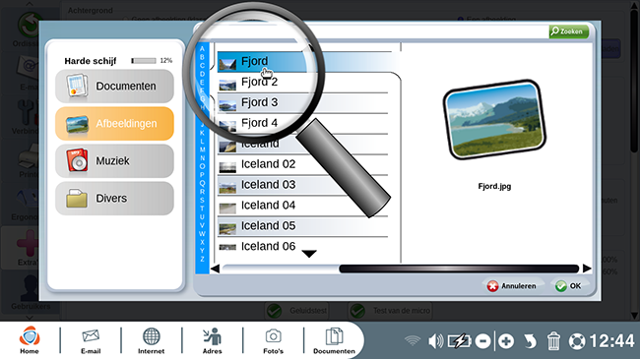This screenshot has width=640, height=359.
Task: Select the Divers folder category
Action: [114, 199]
